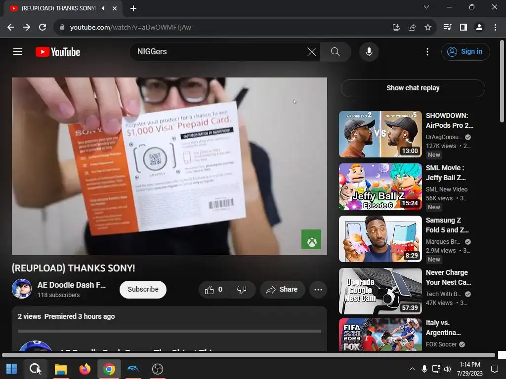Open the Marques Br... channel name

(x=443, y=242)
